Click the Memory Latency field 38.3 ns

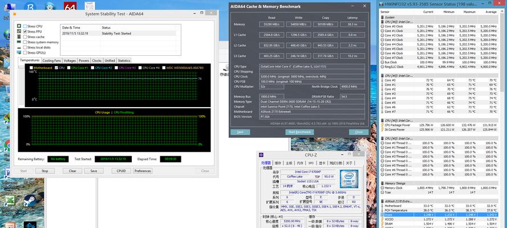tap(352, 24)
